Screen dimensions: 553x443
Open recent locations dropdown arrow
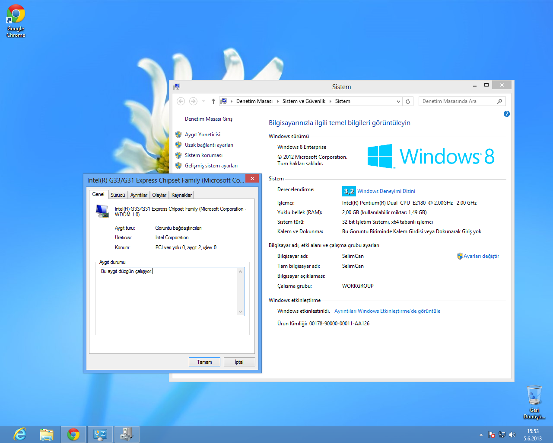click(x=203, y=101)
